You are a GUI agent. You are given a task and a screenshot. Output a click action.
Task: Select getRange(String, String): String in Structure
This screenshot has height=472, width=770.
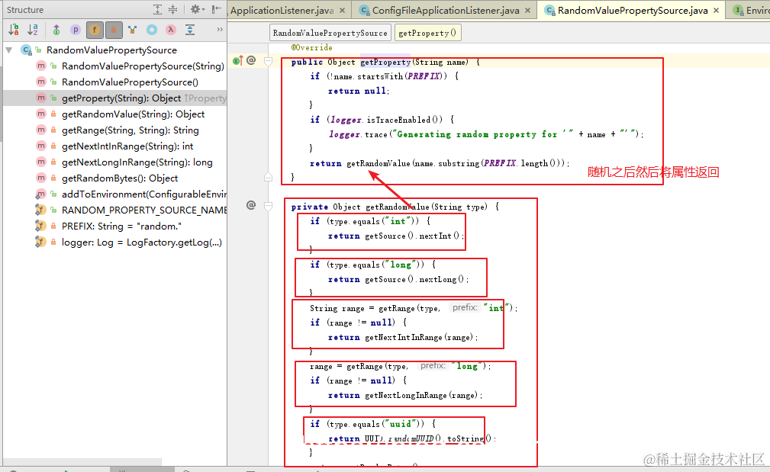pyautogui.click(x=130, y=130)
